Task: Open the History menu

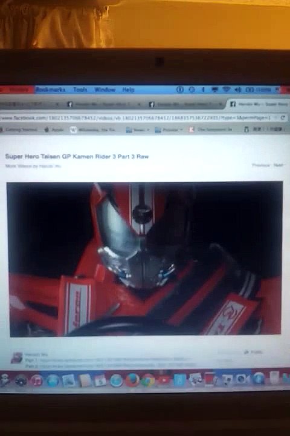Action: 19,90
